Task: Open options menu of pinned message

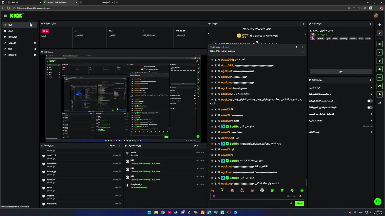Action: tap(303, 47)
